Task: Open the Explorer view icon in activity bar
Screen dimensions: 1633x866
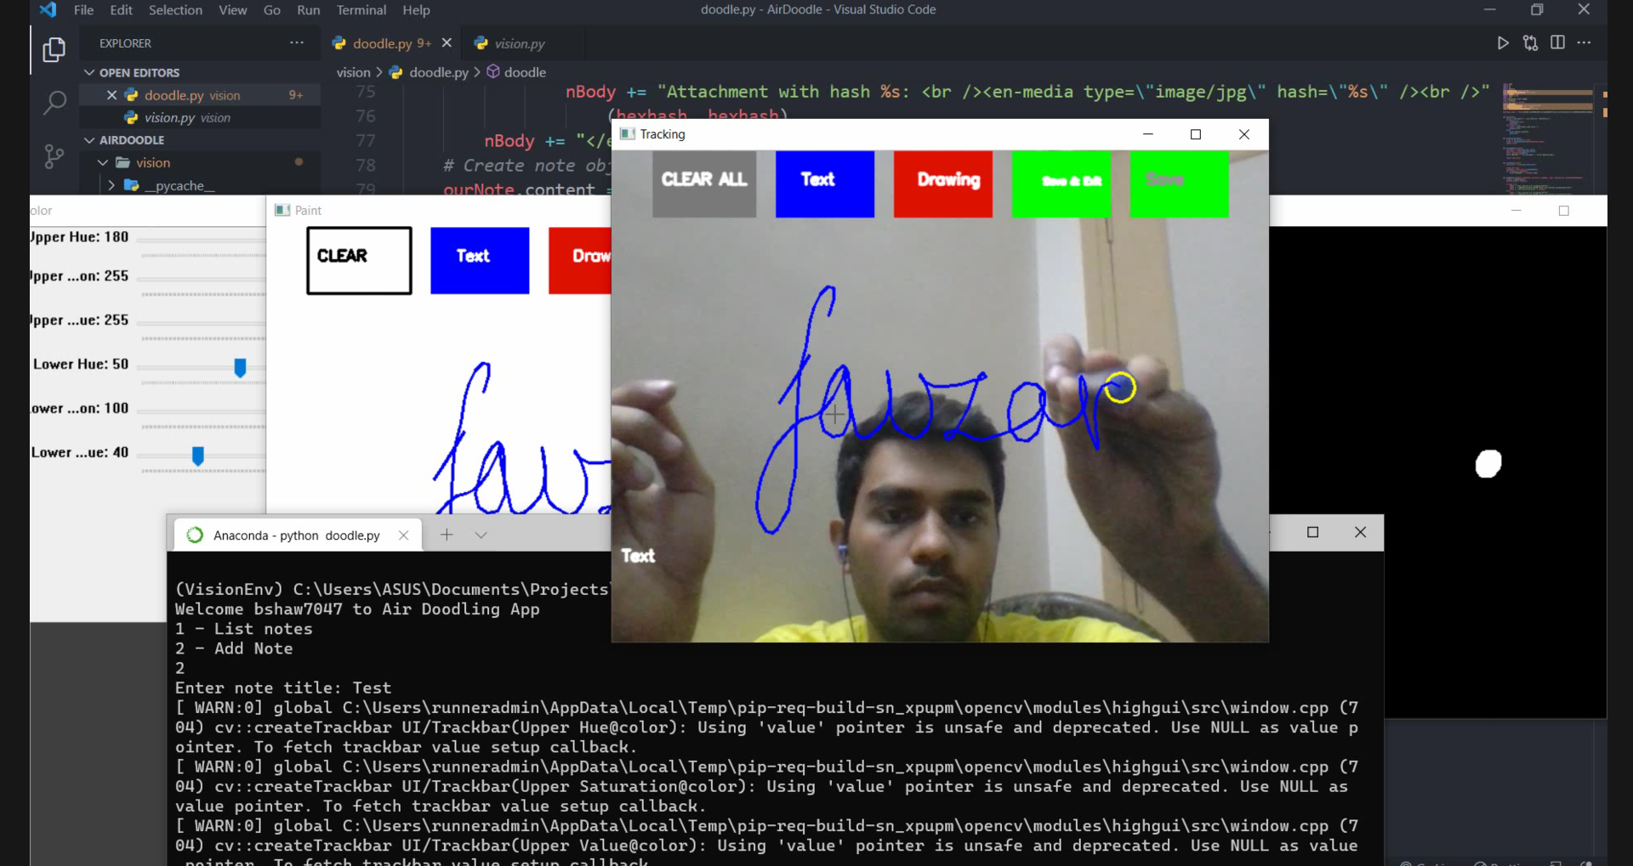Action: click(x=54, y=50)
